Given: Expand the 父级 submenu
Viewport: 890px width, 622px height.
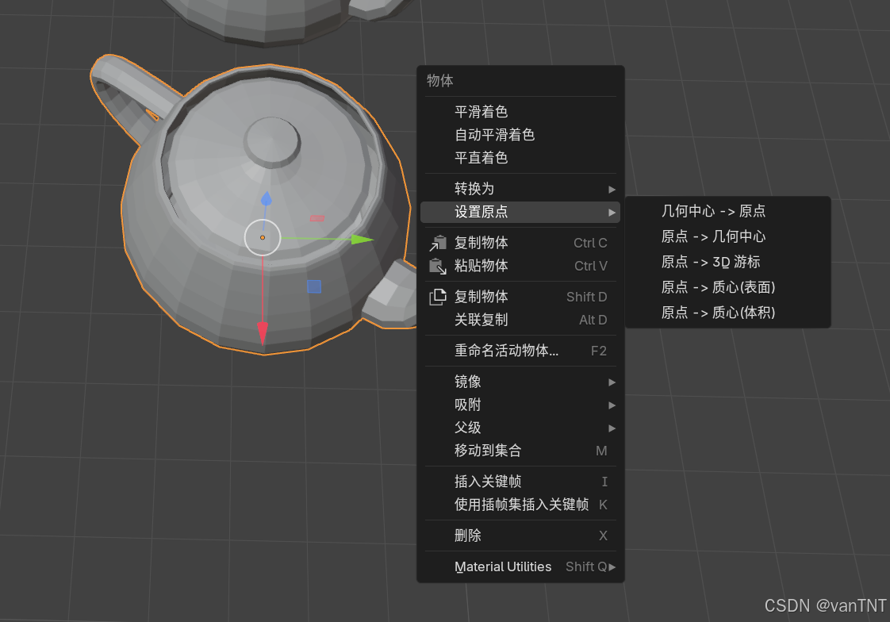Looking at the screenshot, I should click(520, 428).
